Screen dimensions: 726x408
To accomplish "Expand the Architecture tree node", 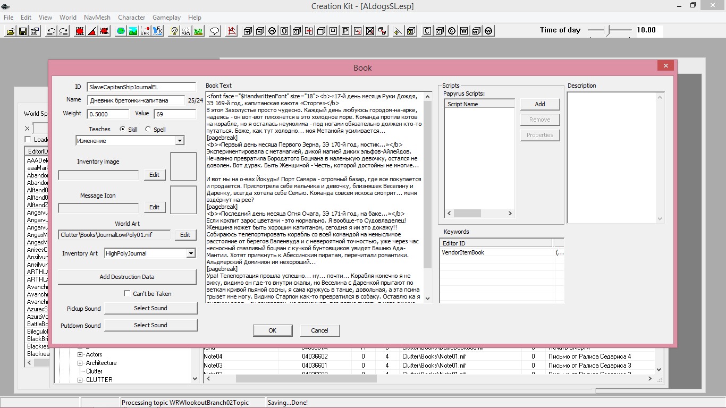I will tap(80, 363).
